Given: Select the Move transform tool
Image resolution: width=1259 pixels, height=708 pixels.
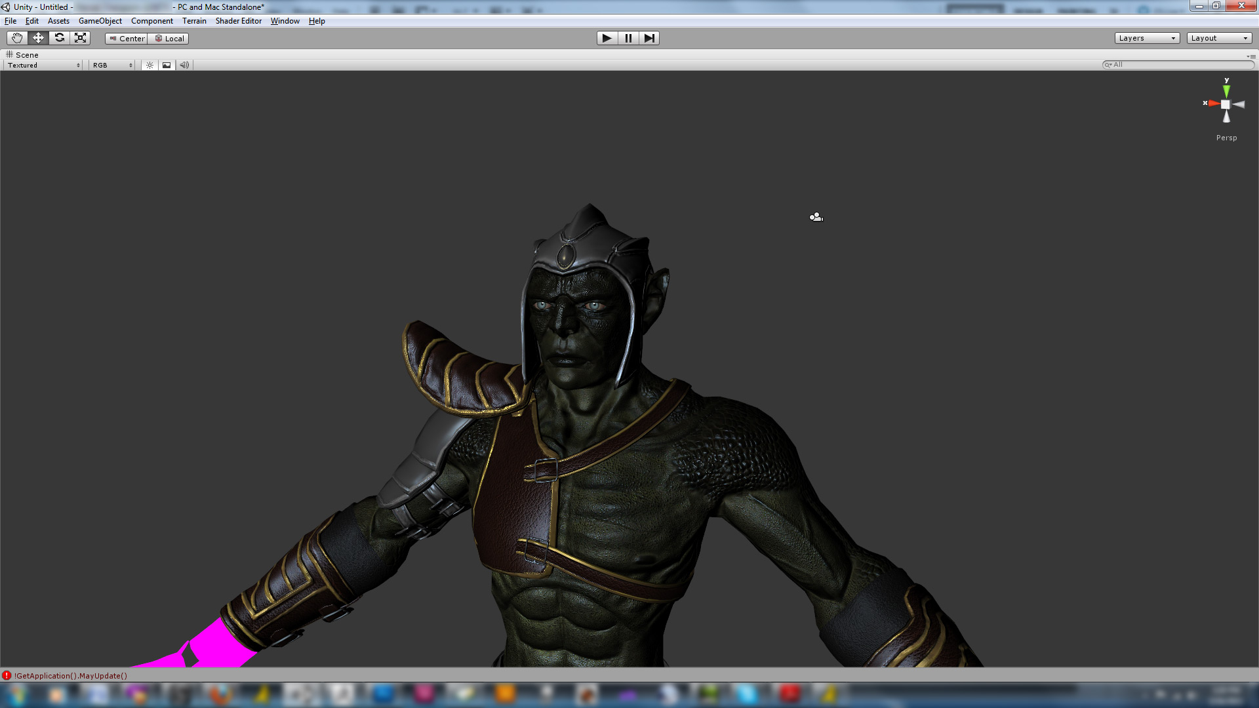Looking at the screenshot, I should click(38, 38).
